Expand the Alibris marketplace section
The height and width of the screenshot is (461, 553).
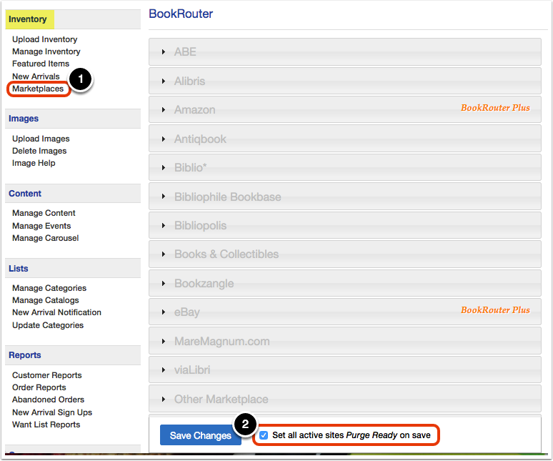click(345, 81)
